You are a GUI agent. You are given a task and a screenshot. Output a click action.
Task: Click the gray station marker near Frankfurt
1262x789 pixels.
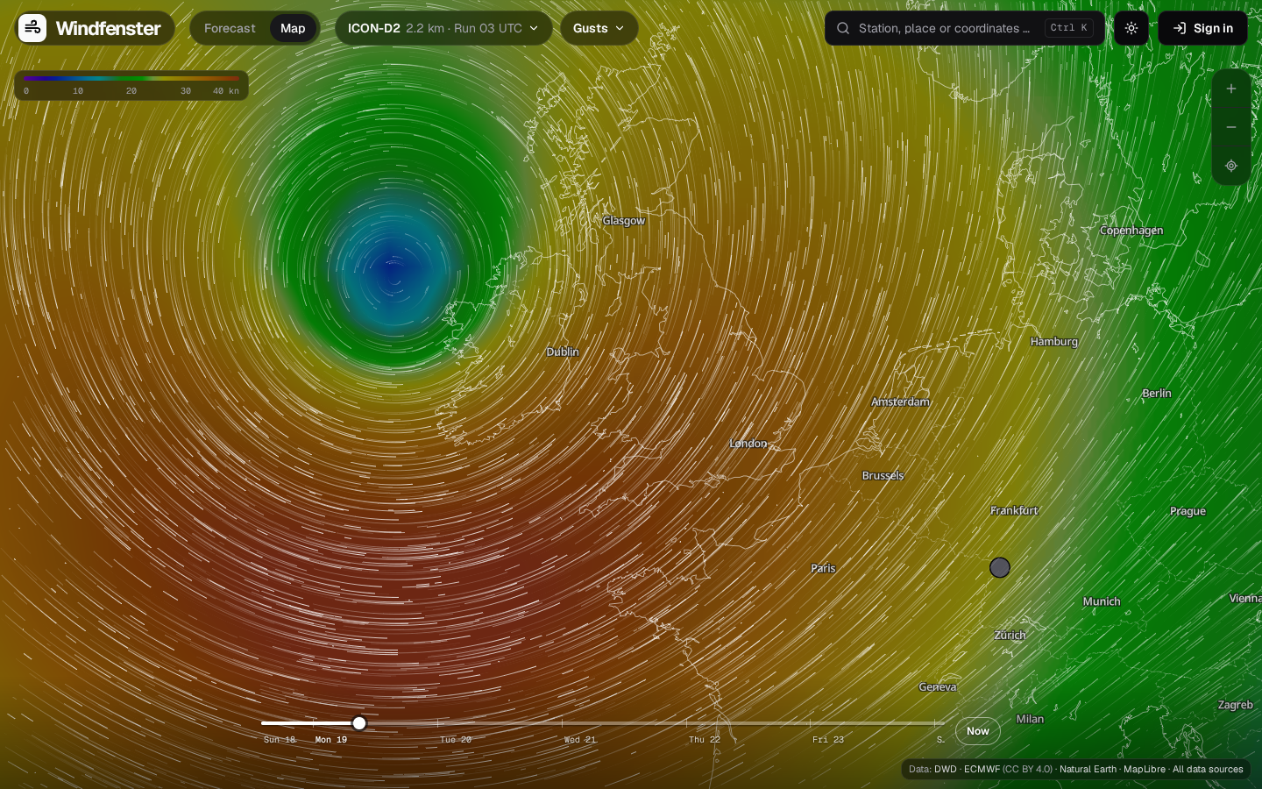click(1000, 567)
